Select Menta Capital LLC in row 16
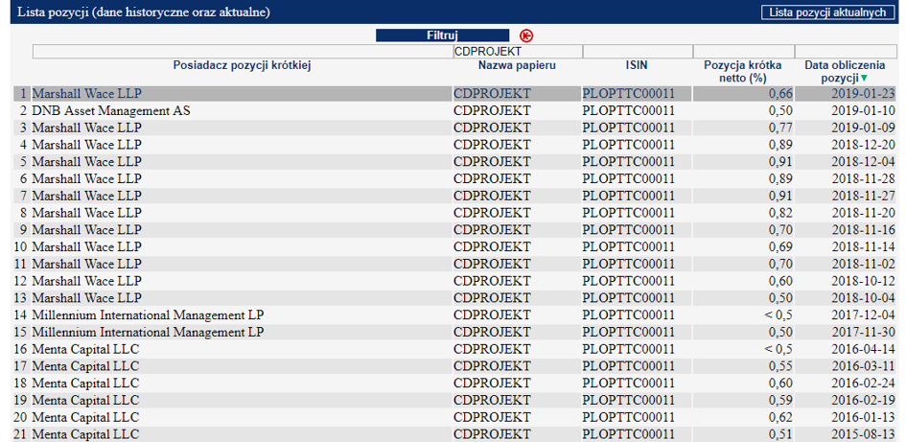 tap(85, 349)
